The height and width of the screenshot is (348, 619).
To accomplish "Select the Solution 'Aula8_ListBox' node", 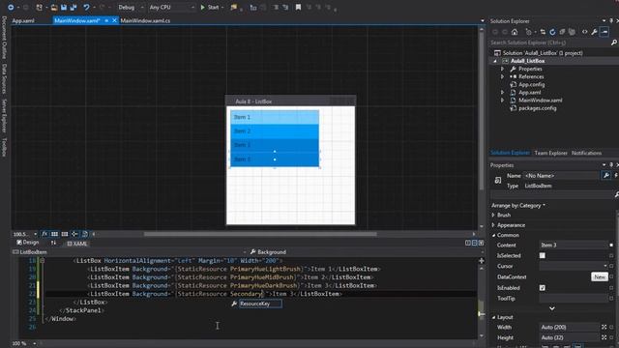I will pos(543,53).
